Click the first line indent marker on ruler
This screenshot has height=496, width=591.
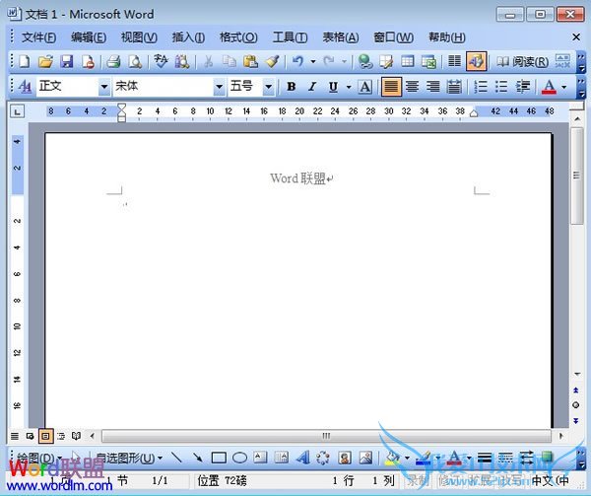click(x=121, y=107)
